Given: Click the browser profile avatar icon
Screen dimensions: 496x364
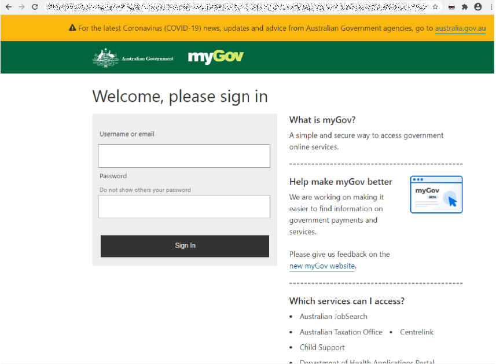Looking at the screenshot, I should (477, 8).
